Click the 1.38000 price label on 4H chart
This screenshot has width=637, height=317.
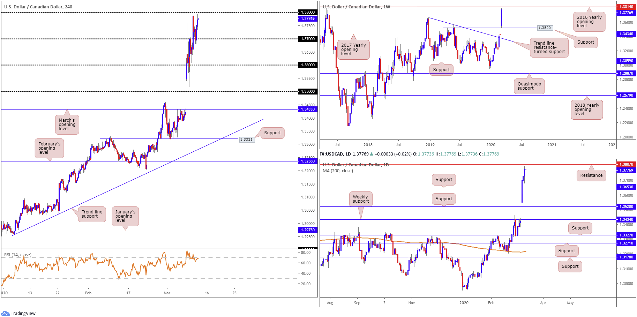coord(308,12)
